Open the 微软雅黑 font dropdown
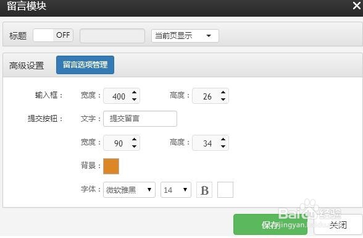This screenshot has height=238, width=363. click(x=129, y=190)
